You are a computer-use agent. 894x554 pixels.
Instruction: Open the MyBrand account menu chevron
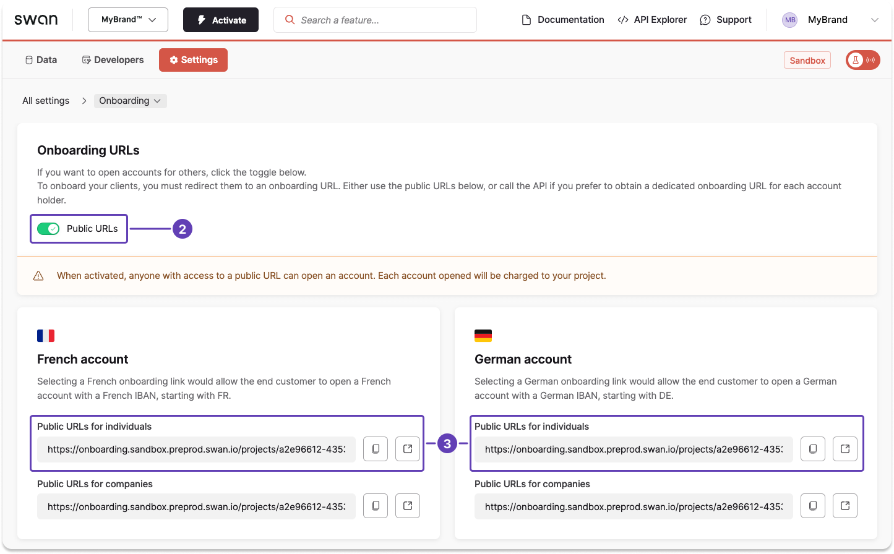pyautogui.click(x=875, y=19)
